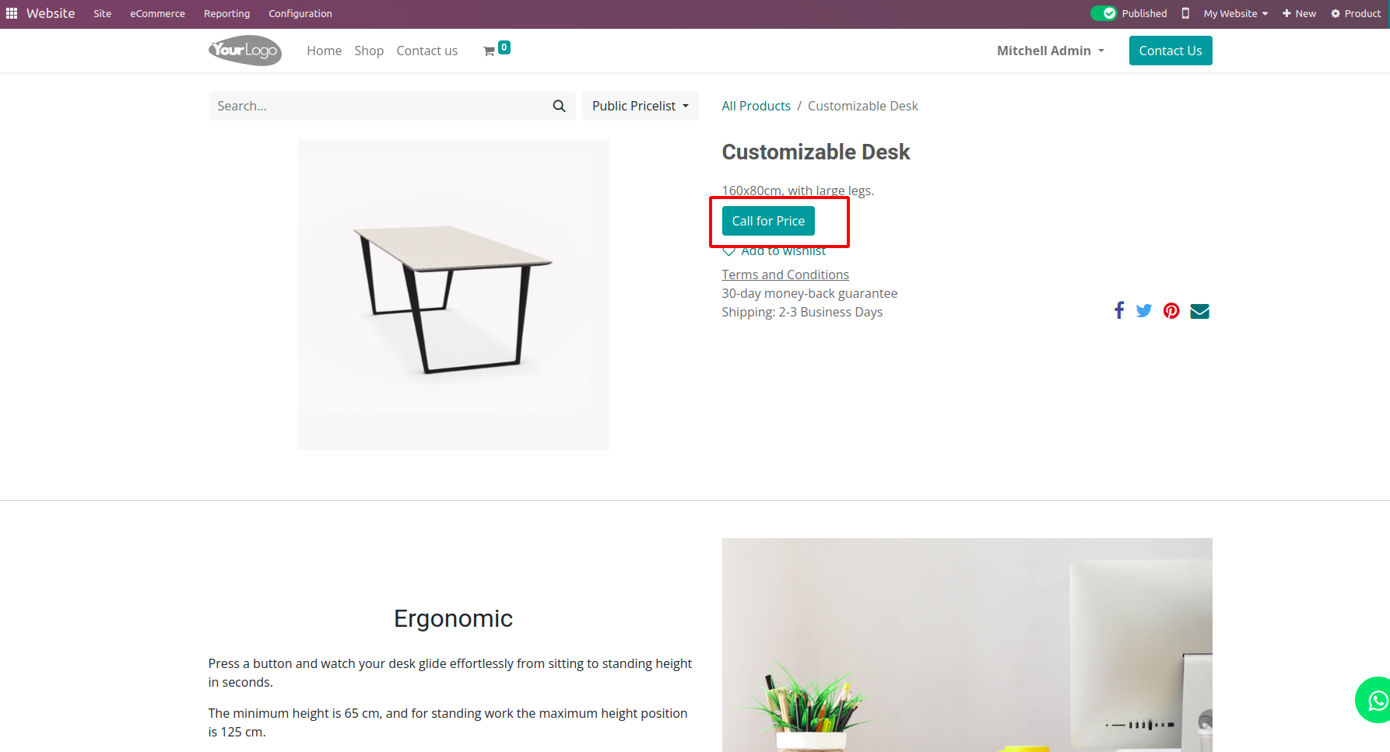The height and width of the screenshot is (752, 1390).
Task: Open the apps grid menu
Action: pyautogui.click(x=12, y=13)
